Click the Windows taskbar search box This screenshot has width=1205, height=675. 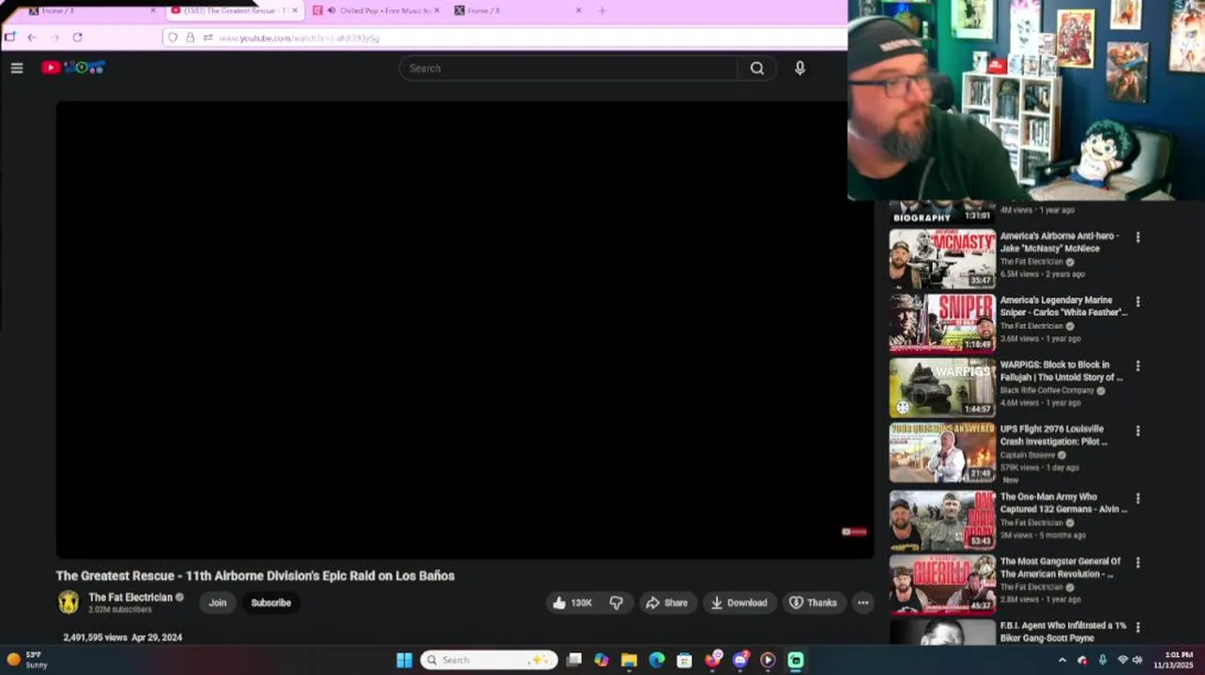pyautogui.click(x=489, y=660)
